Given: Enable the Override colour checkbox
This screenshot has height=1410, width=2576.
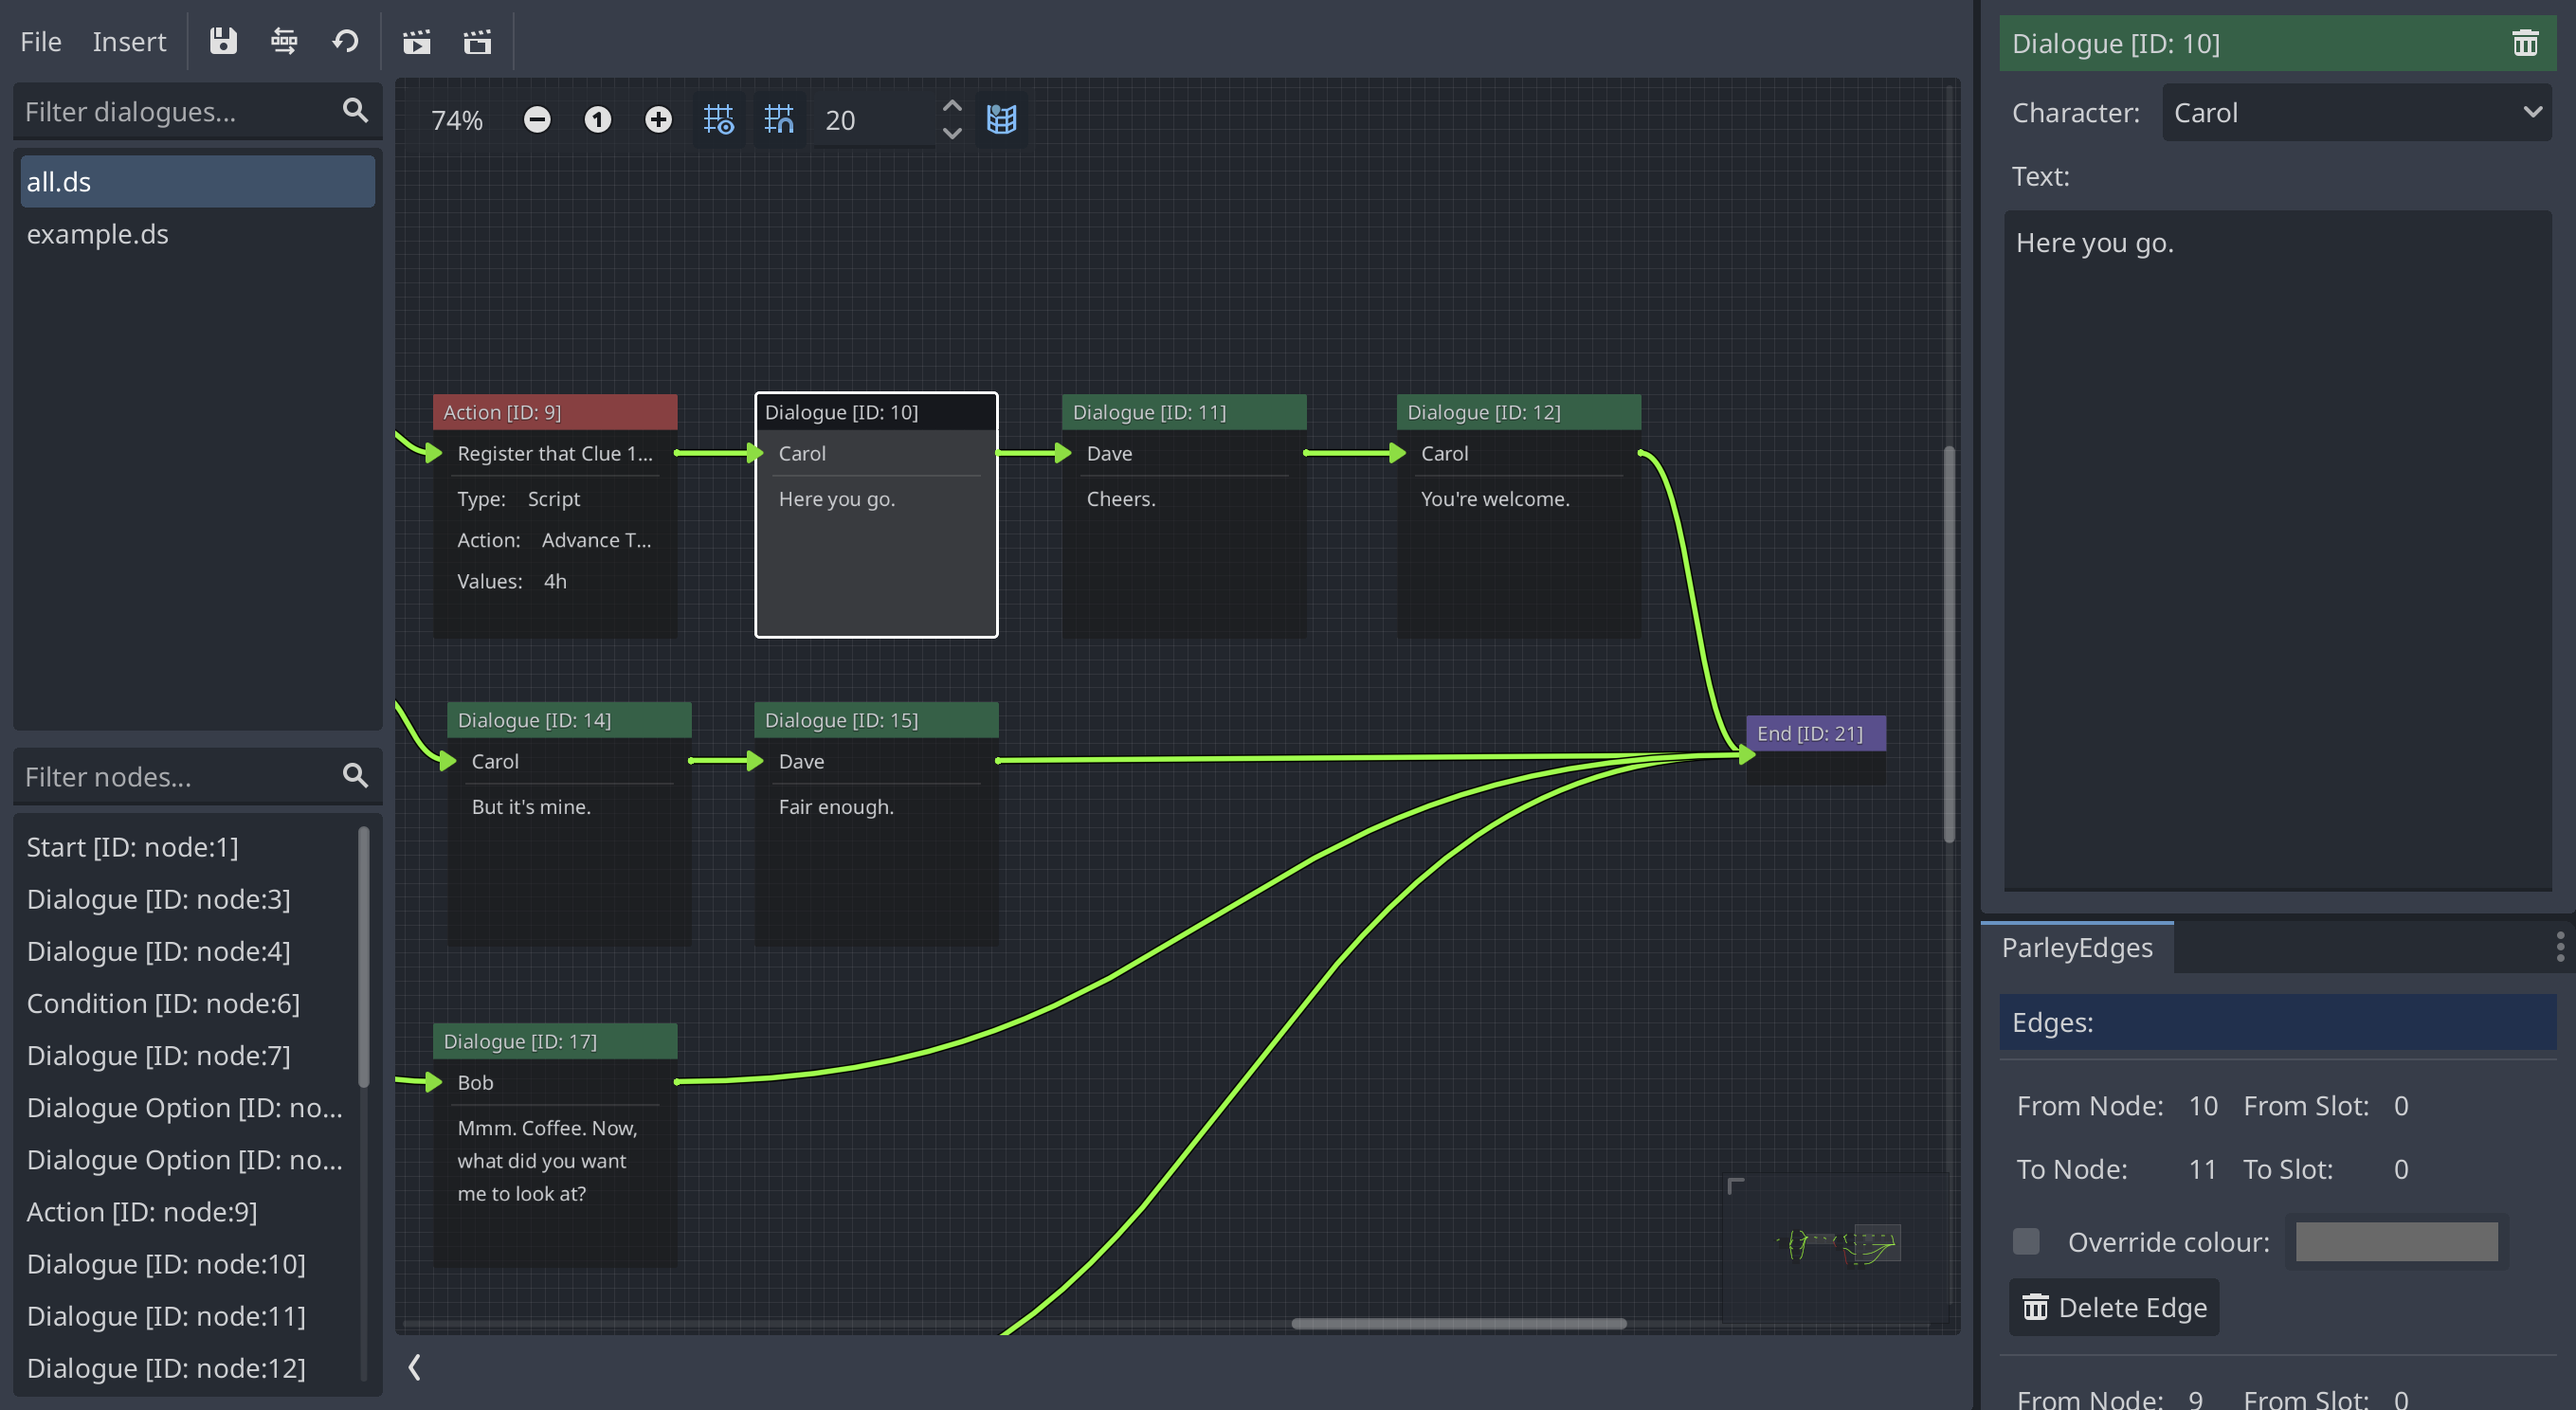Looking at the screenshot, I should pyautogui.click(x=2026, y=1241).
